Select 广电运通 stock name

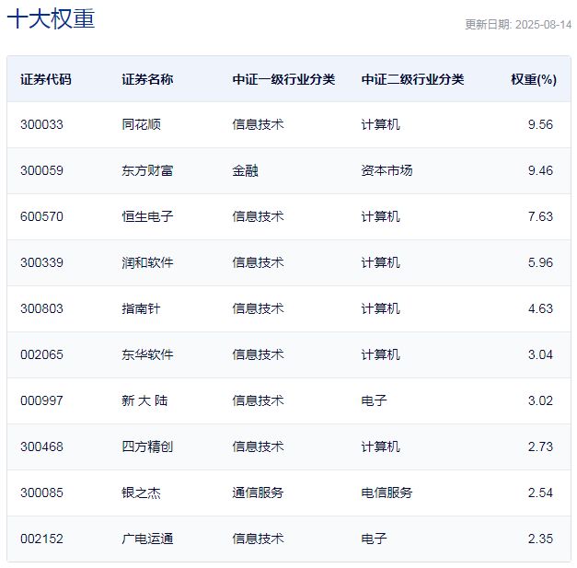point(147,539)
